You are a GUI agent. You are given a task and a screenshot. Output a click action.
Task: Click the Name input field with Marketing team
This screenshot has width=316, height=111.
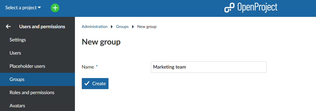tap(208, 67)
